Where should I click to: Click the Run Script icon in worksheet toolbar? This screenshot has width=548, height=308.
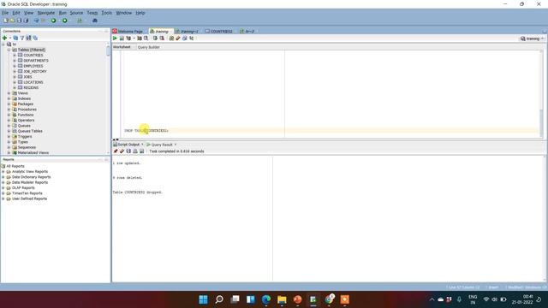(122, 38)
